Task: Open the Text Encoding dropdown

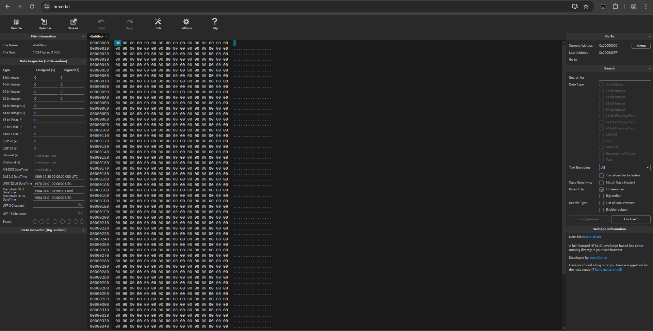Action: coord(624,168)
